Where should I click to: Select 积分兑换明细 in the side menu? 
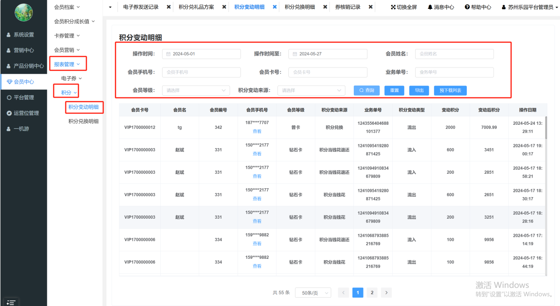tap(83, 122)
